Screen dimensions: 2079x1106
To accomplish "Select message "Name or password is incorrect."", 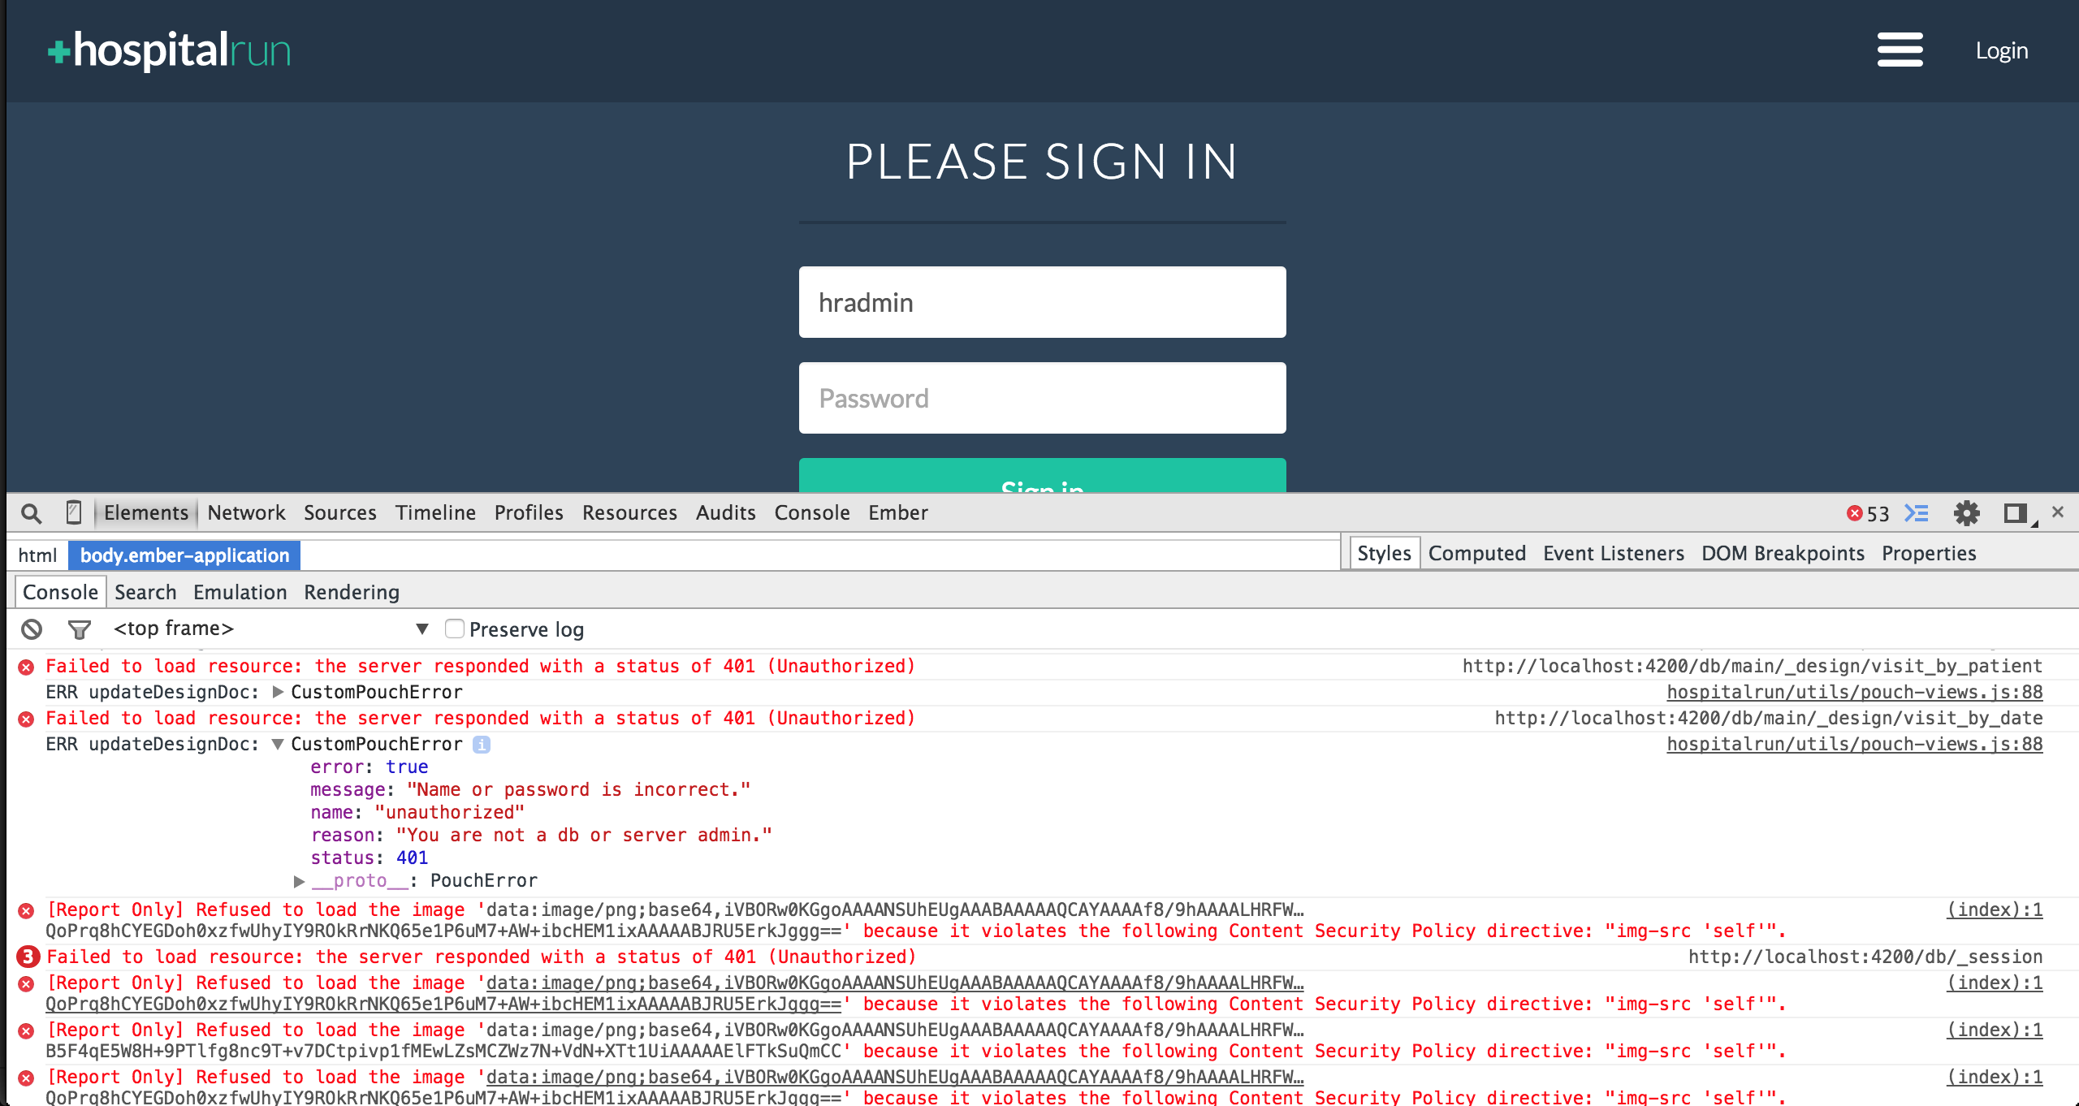I will pyautogui.click(x=530, y=789).
